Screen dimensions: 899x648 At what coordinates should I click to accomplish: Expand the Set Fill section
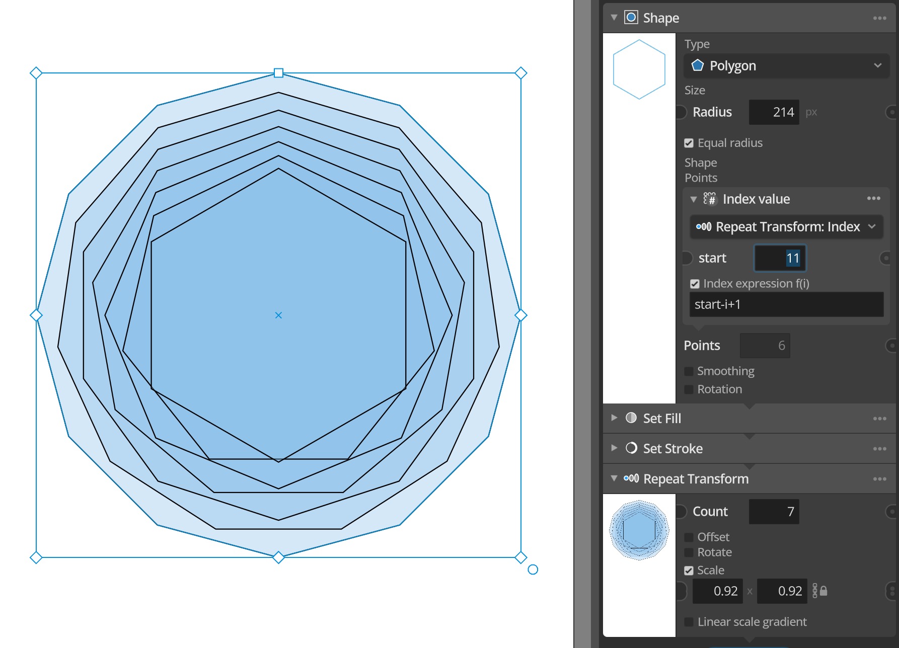point(614,418)
